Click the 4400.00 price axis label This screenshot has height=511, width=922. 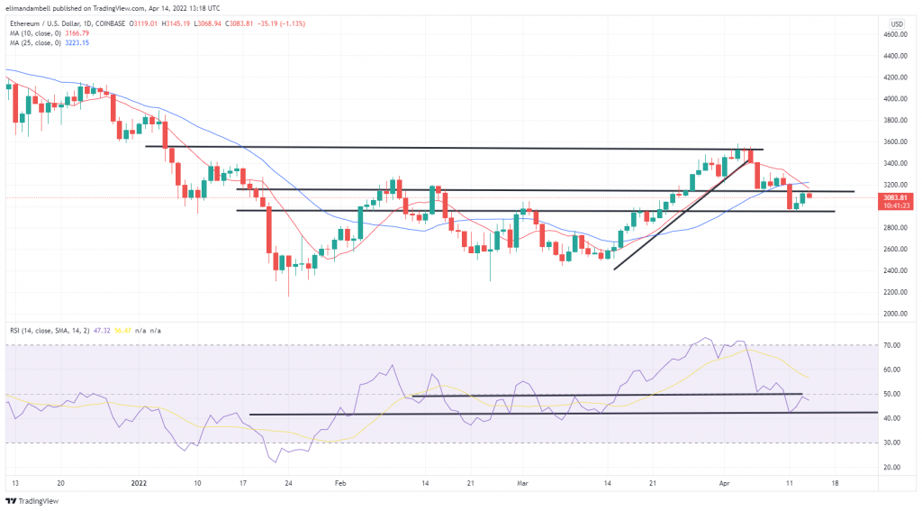point(895,56)
